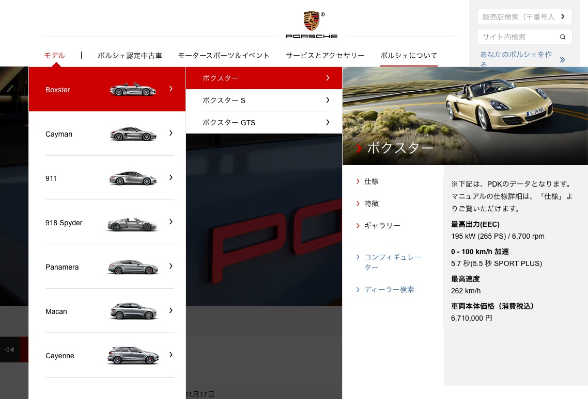Click the search magnifier icon
Screen dimensions: 588x399
pyautogui.click(x=563, y=37)
